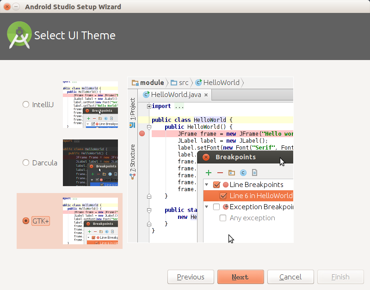Click the Breakpoints dialog title
The width and height of the screenshot is (370, 290).
[x=235, y=157]
